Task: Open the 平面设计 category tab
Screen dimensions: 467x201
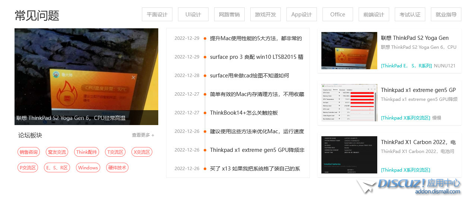Action: click(x=157, y=15)
